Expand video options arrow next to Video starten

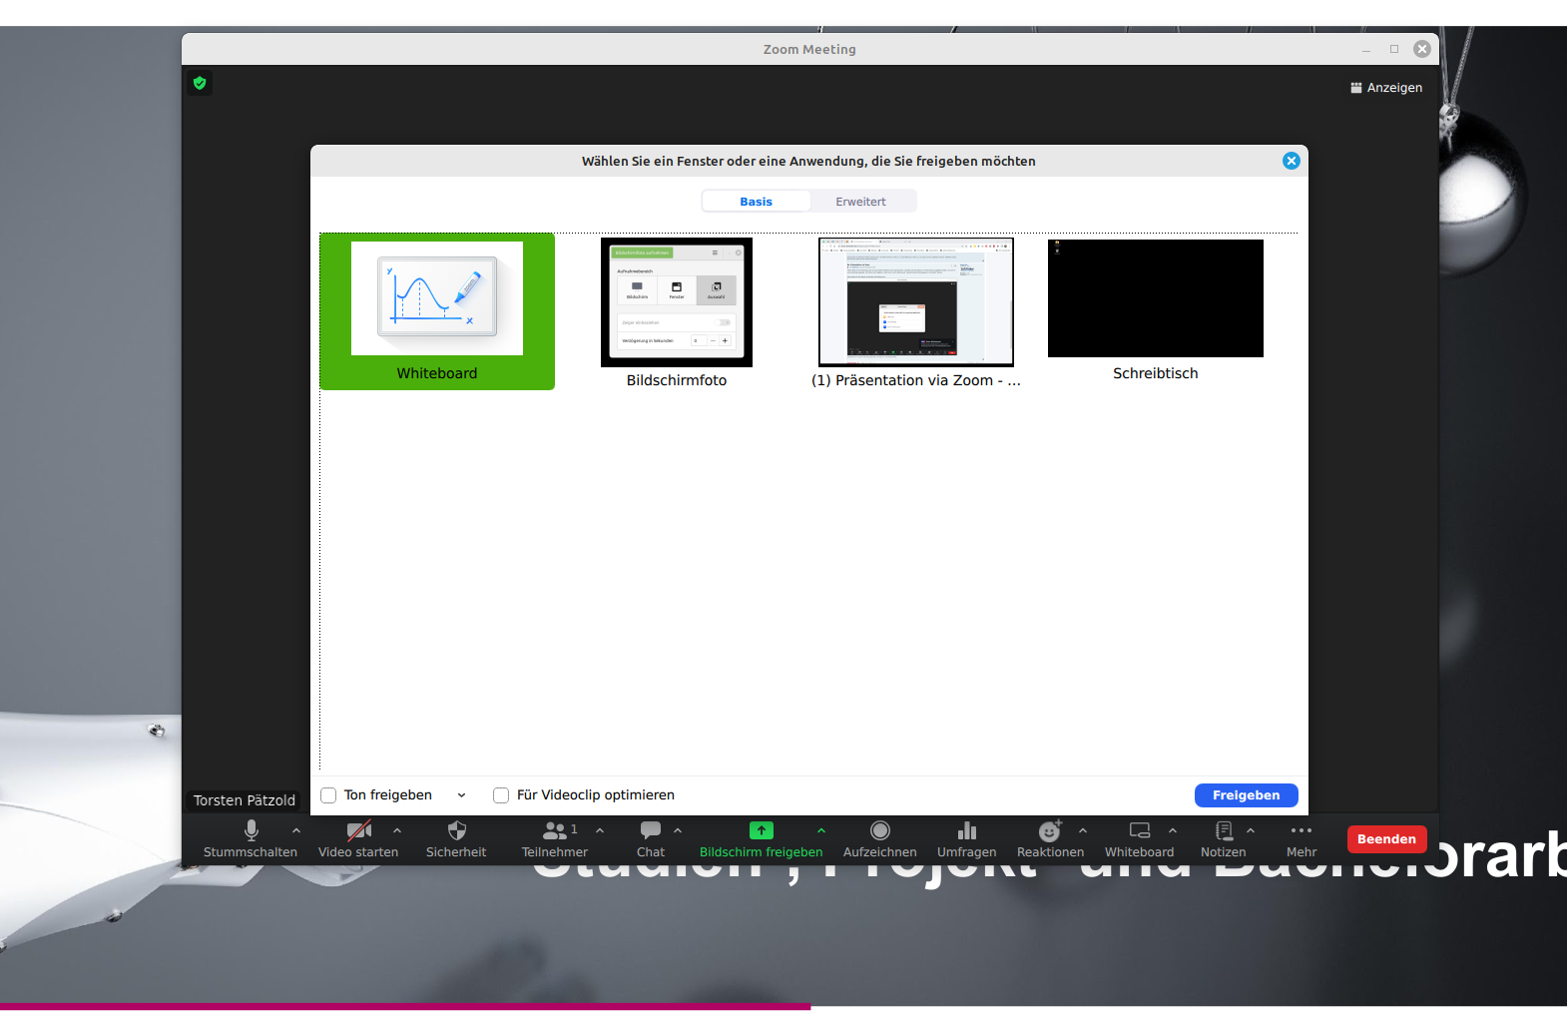(397, 830)
